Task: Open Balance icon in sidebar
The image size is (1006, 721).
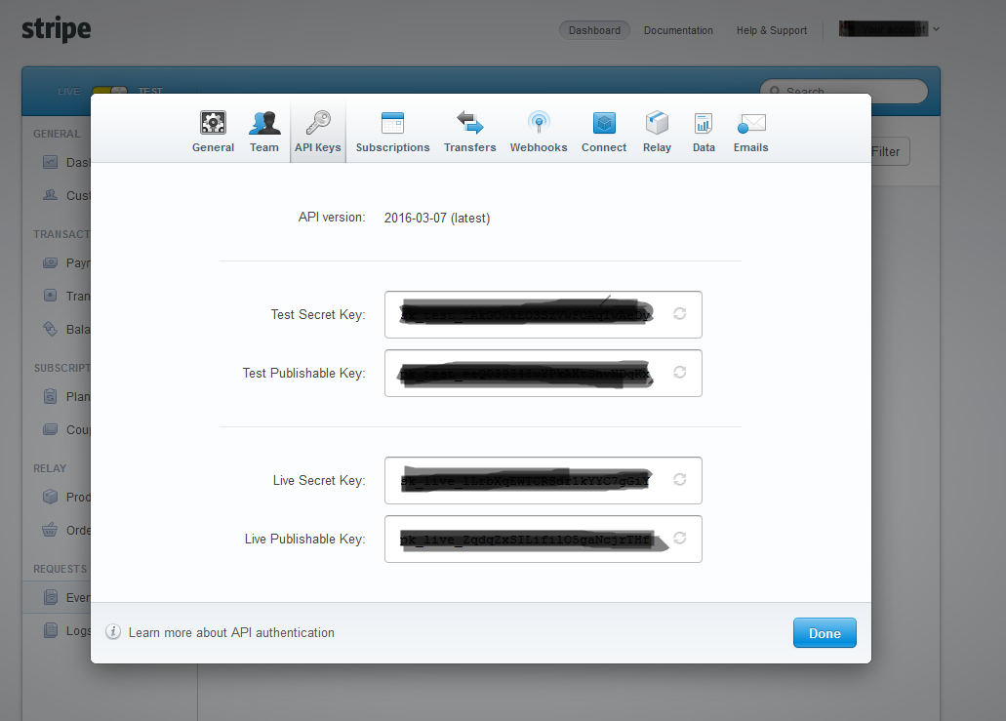Action: [x=50, y=329]
